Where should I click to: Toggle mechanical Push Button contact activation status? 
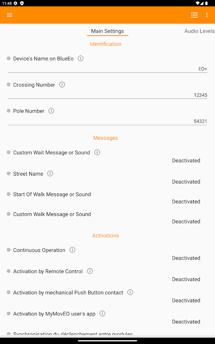(186, 301)
